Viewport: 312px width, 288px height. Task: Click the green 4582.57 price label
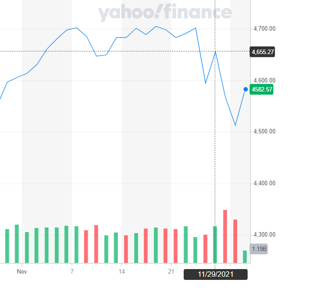click(262, 89)
